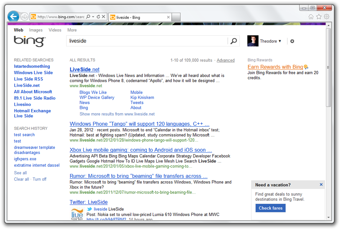Click the browser back arrow
Viewport: 340px width, 229px height.
tap(13, 16)
